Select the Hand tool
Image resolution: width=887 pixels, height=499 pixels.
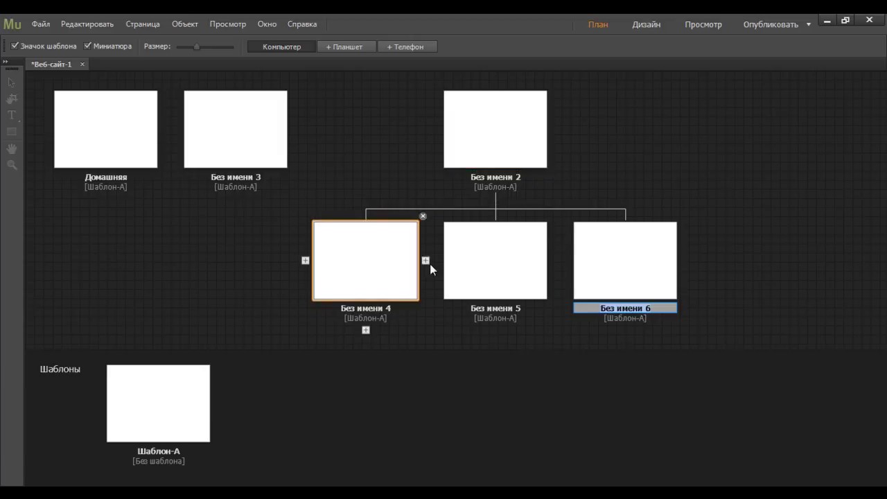click(x=12, y=148)
